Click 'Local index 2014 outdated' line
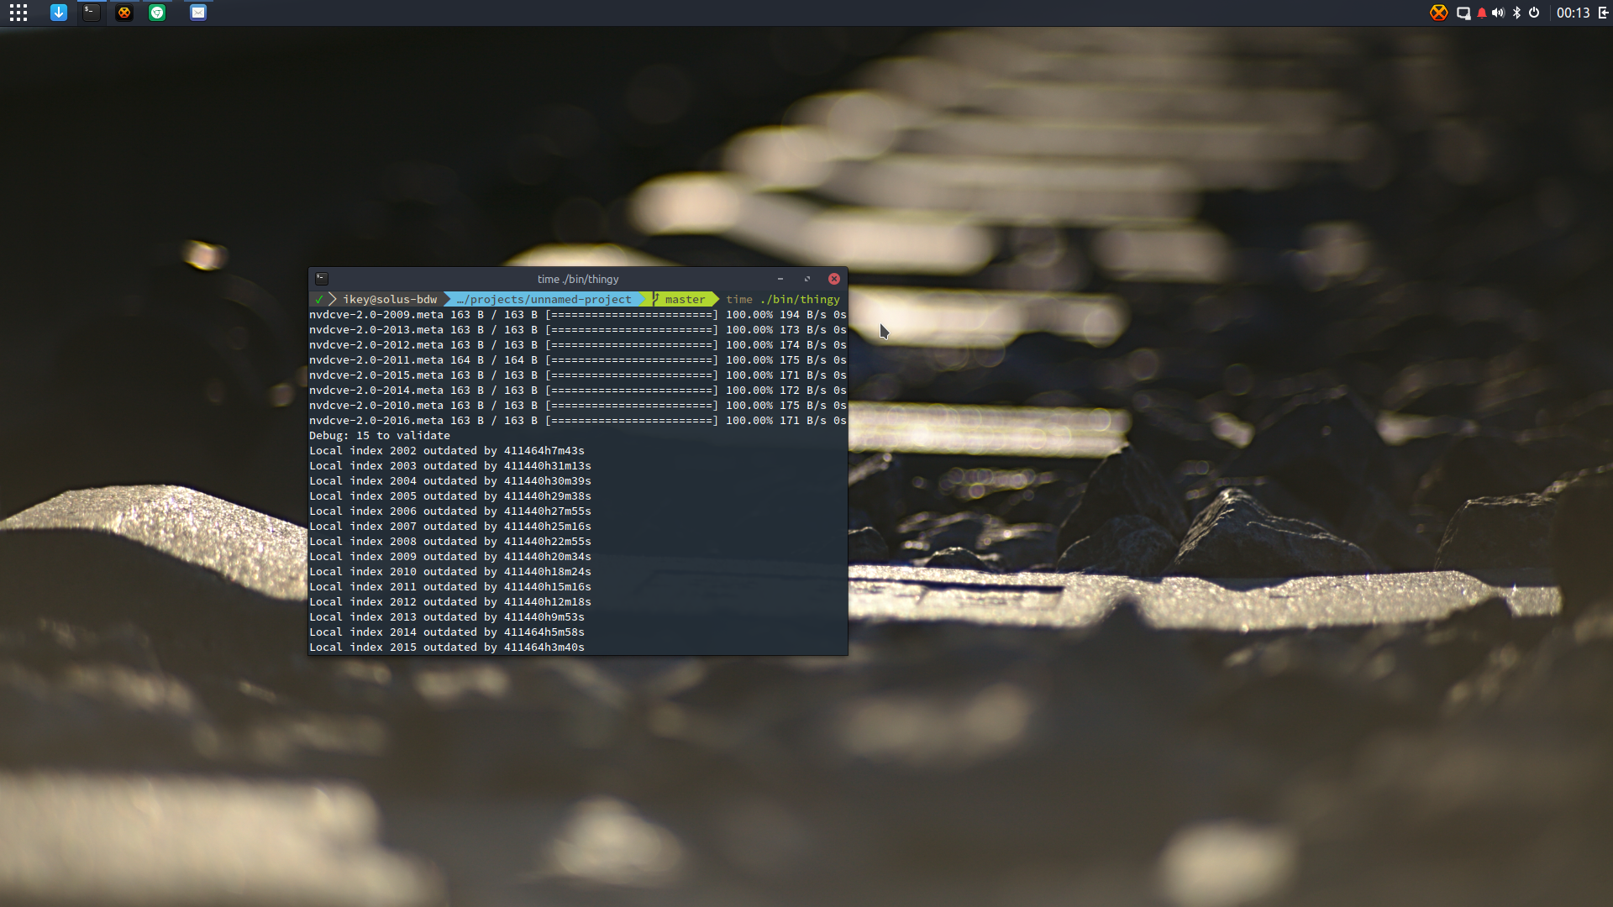 pos(447,632)
